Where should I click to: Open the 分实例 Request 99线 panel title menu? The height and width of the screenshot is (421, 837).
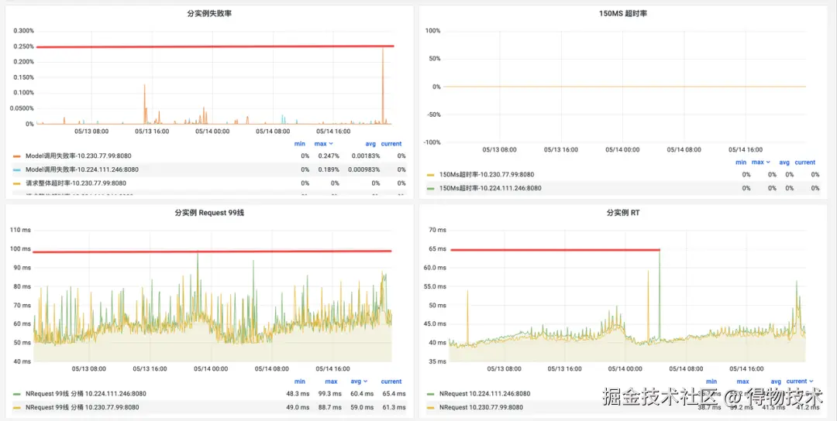click(209, 213)
